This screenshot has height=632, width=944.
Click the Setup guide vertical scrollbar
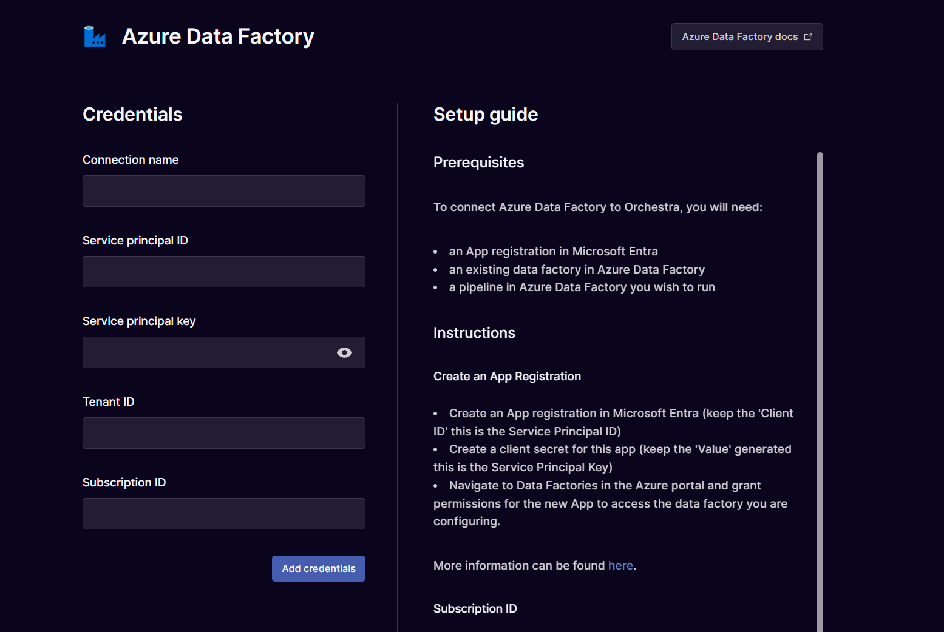click(x=820, y=392)
